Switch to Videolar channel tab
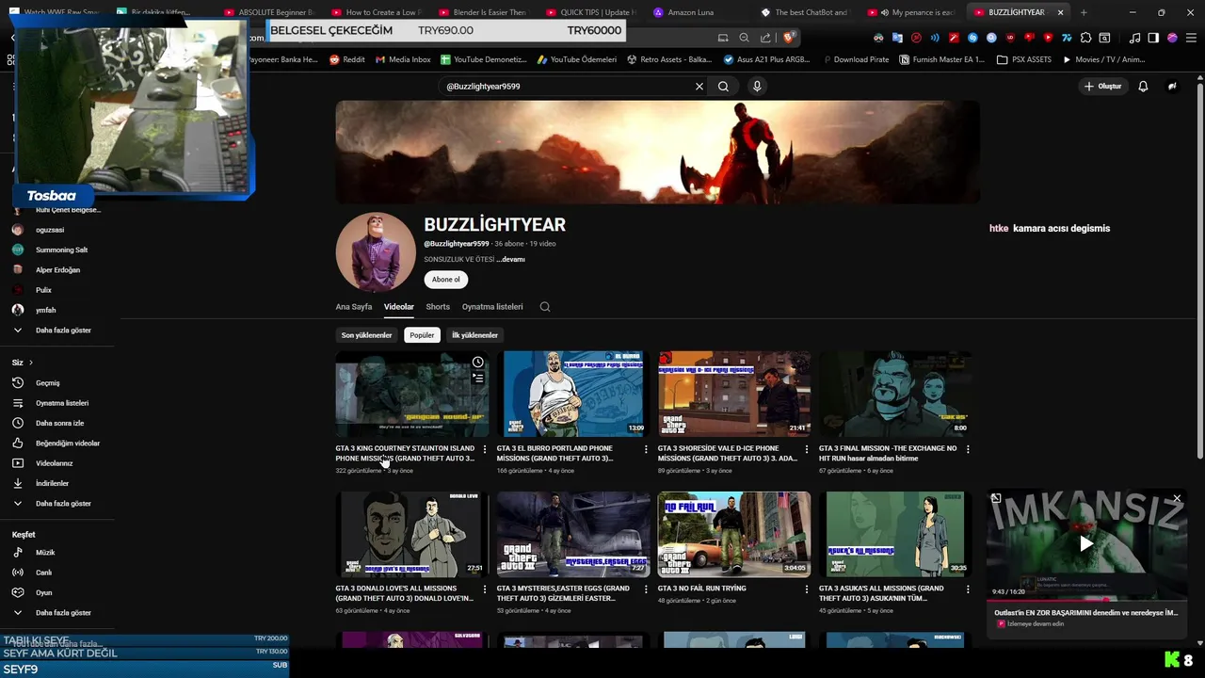This screenshot has height=678, width=1205. pos(399,307)
